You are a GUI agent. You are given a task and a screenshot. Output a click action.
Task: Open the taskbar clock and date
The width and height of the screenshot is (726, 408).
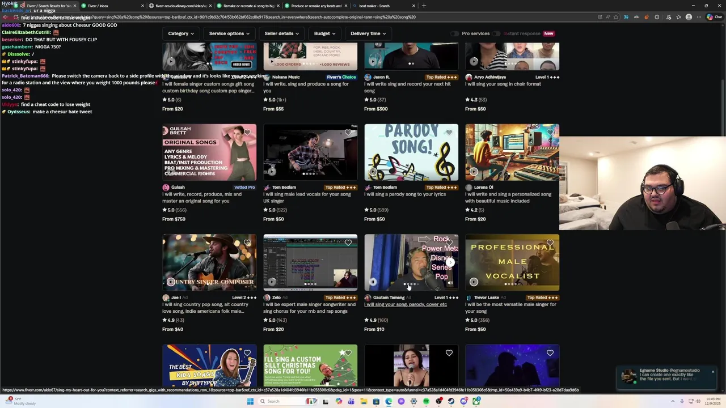coord(712,401)
